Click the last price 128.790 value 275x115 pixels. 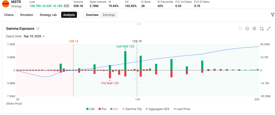[x=35, y=6]
